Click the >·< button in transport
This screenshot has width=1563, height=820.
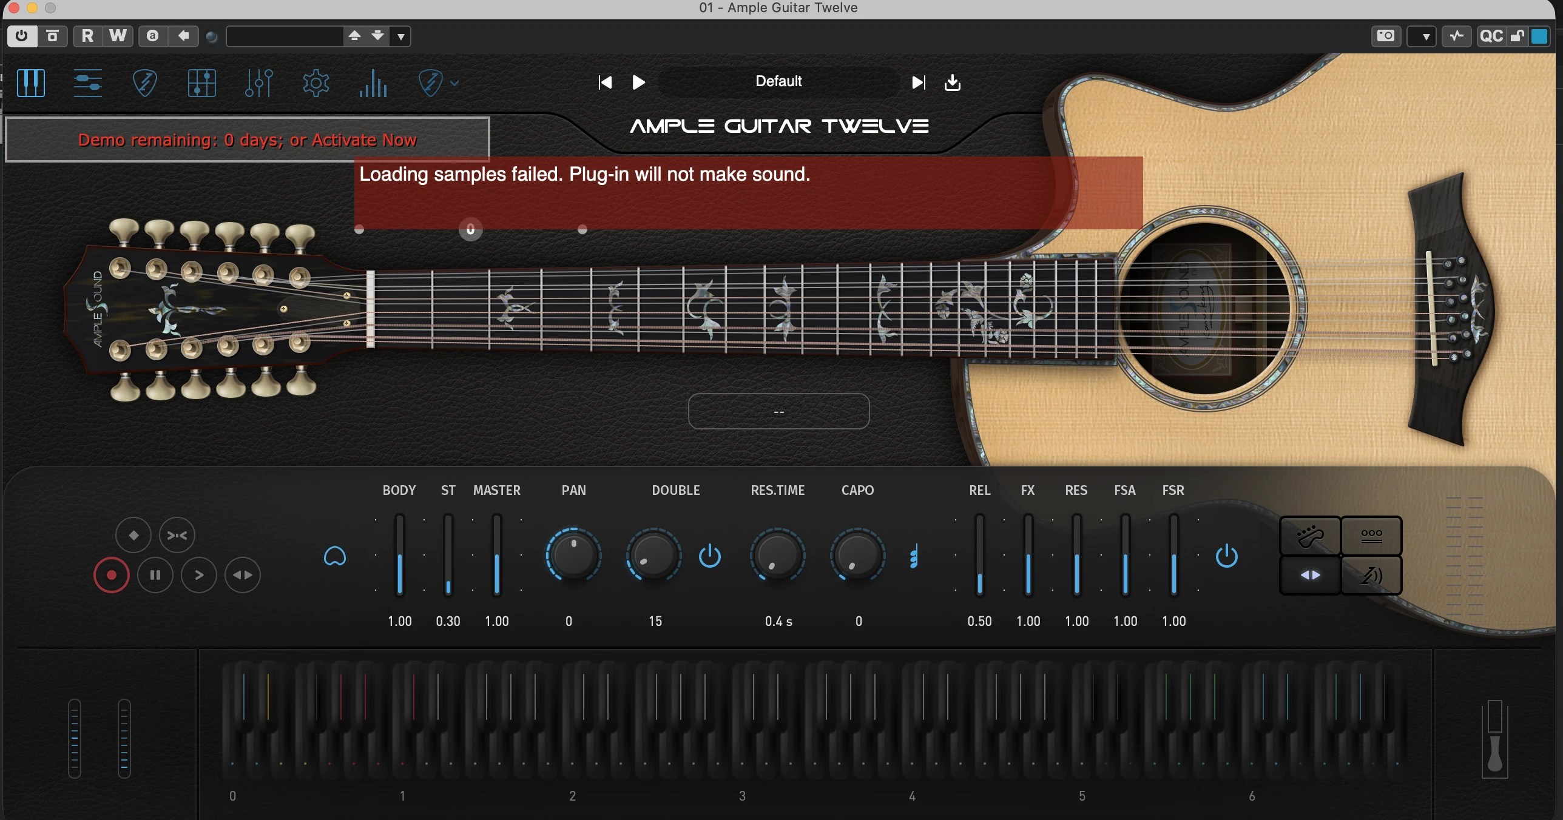point(177,535)
